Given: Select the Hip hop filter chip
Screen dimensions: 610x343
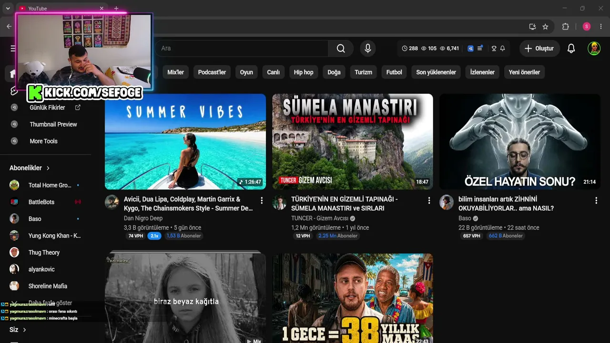Looking at the screenshot, I should click(304, 72).
